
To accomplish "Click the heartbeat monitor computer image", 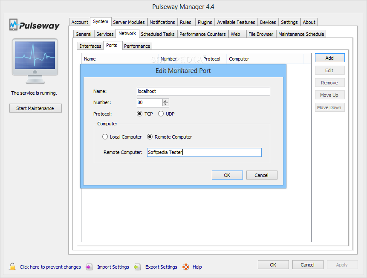I will (x=35, y=61).
